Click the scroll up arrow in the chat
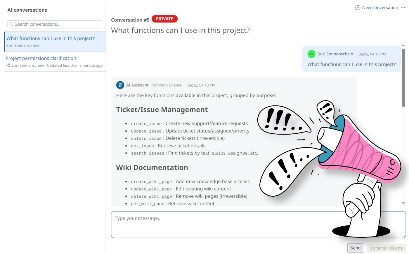The height and width of the screenshot is (254, 409). click(403, 45)
